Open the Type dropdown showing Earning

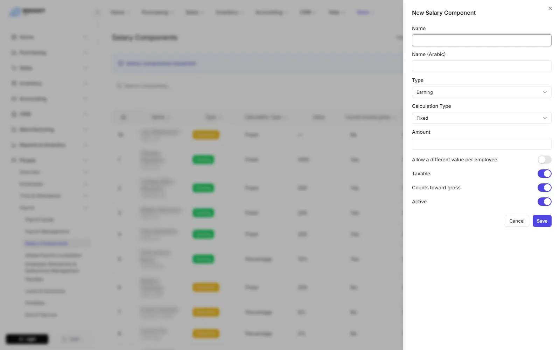click(x=482, y=92)
